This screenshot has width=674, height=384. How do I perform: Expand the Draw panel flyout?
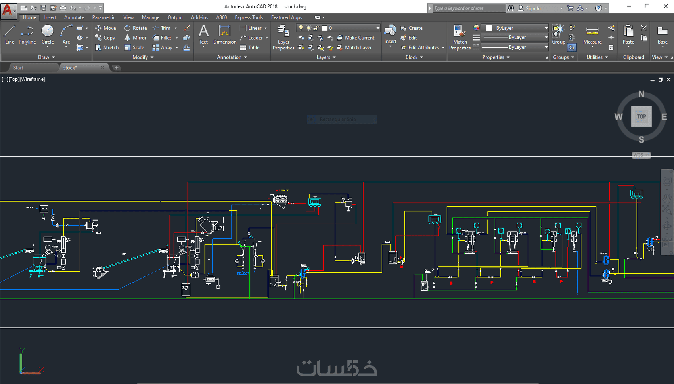(46, 57)
